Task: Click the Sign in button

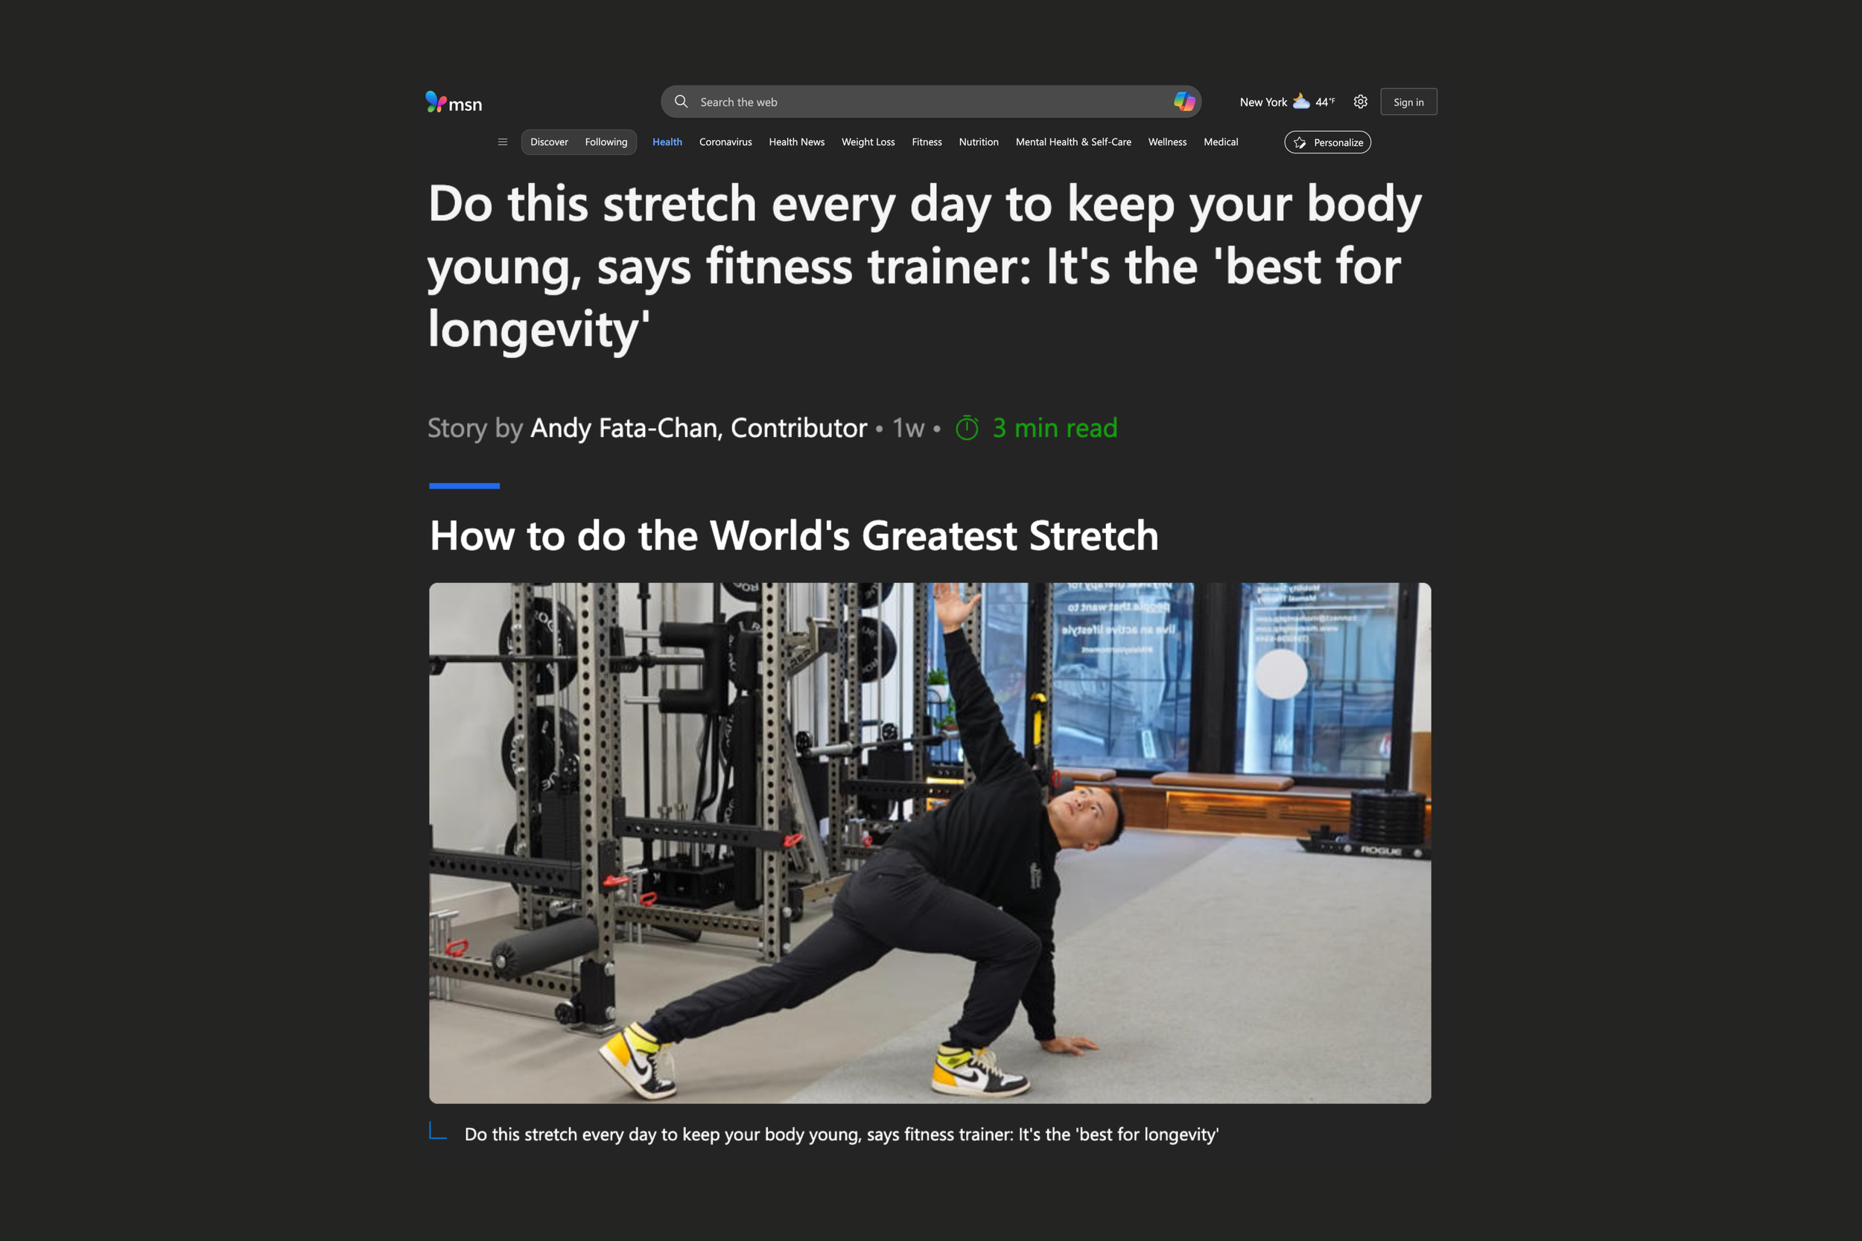Action: tap(1408, 101)
